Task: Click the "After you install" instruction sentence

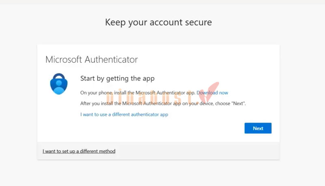Action: [162, 103]
